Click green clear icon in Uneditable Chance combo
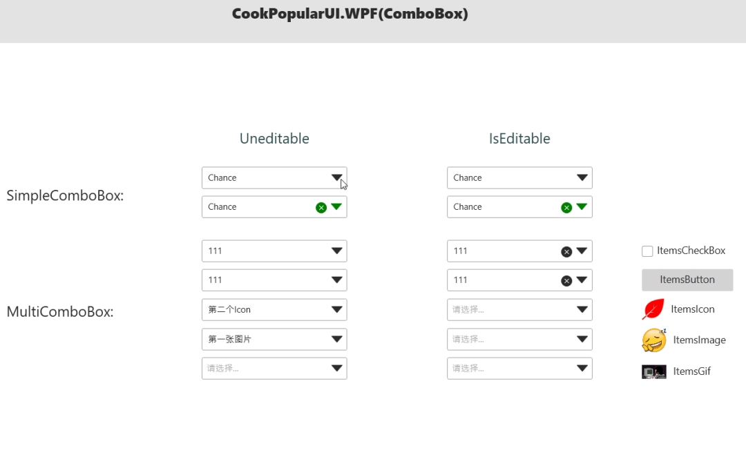This screenshot has width=746, height=466. [x=321, y=207]
